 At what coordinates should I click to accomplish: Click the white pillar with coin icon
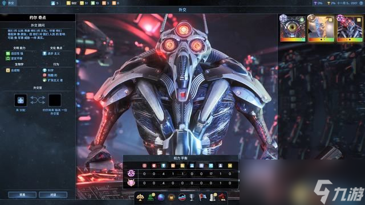tap(213, 197)
